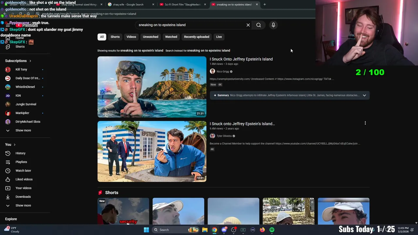Start voice search with the microphone icon

pos(273,25)
